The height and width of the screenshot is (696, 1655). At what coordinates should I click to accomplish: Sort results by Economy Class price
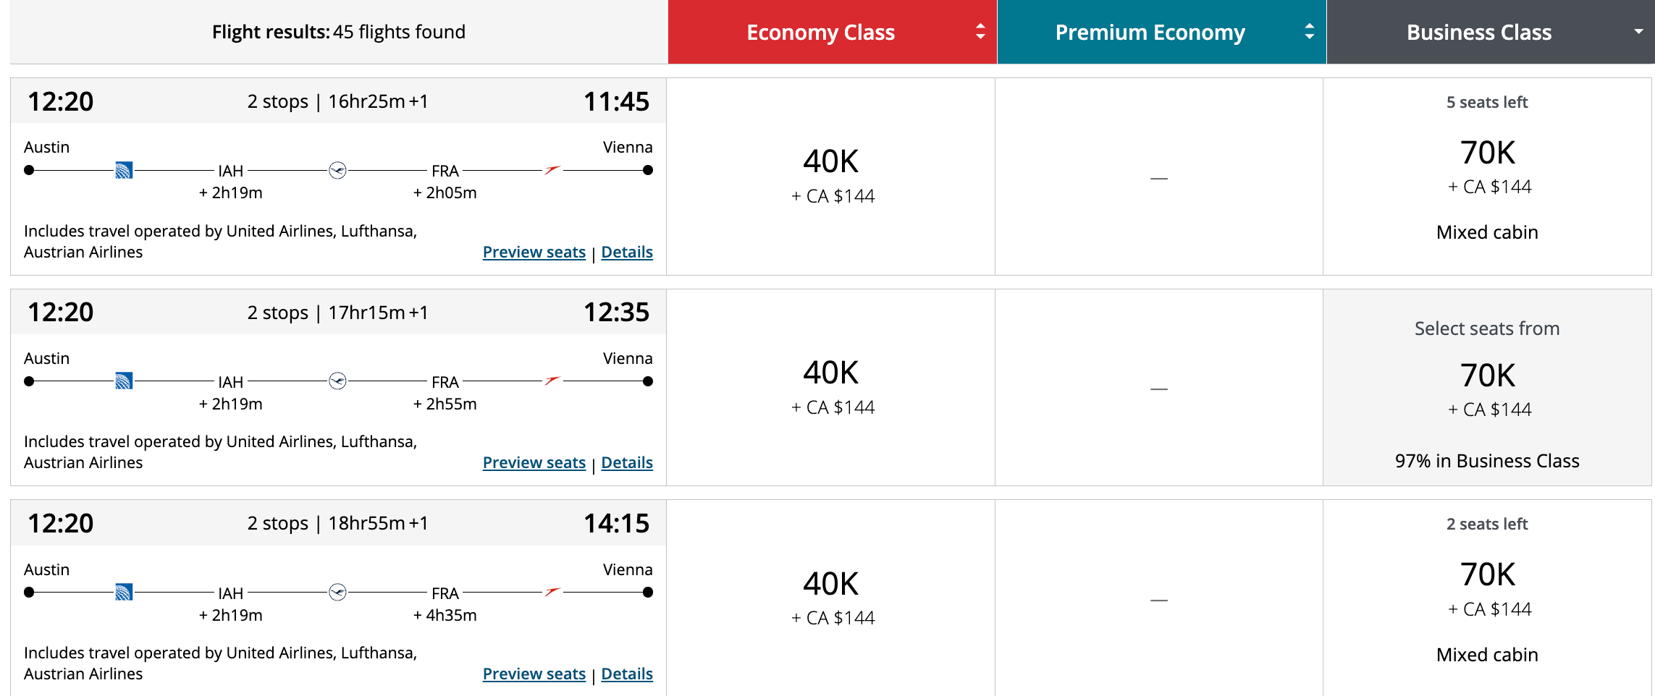tap(980, 32)
